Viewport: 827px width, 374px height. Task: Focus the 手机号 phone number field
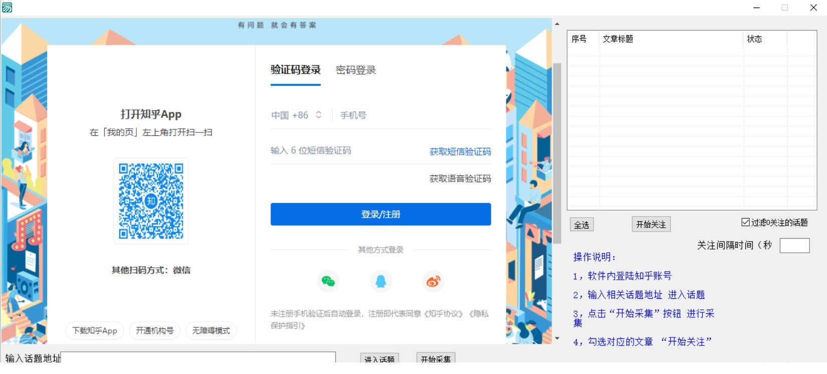click(415, 115)
